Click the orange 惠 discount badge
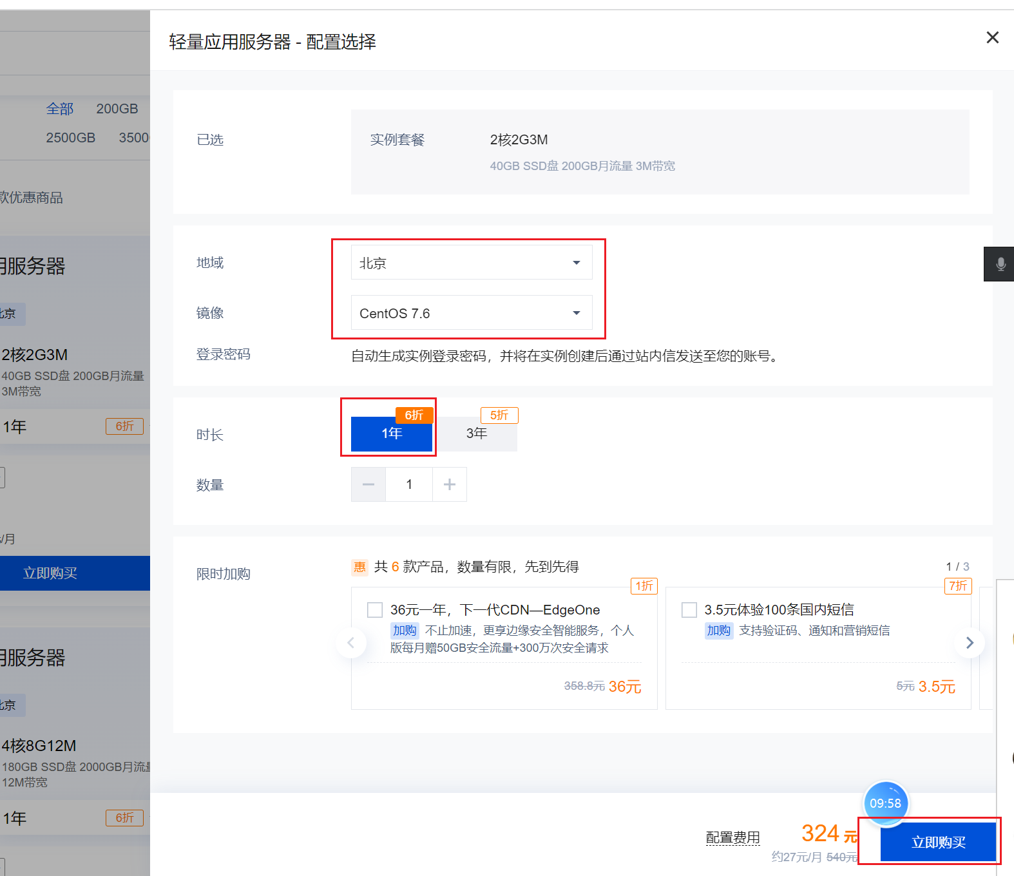Viewport: 1014px width, 876px height. click(x=359, y=567)
